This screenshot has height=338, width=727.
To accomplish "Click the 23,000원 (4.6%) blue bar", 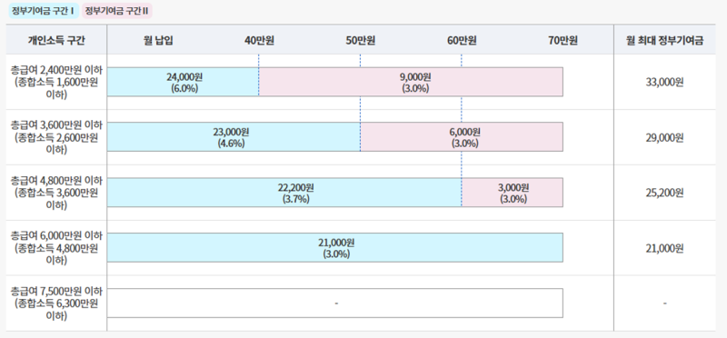I will click(234, 137).
